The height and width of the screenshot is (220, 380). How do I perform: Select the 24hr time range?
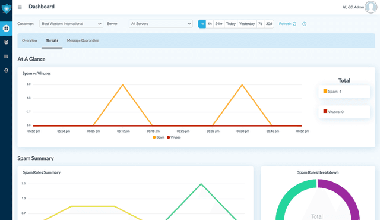[x=219, y=24]
